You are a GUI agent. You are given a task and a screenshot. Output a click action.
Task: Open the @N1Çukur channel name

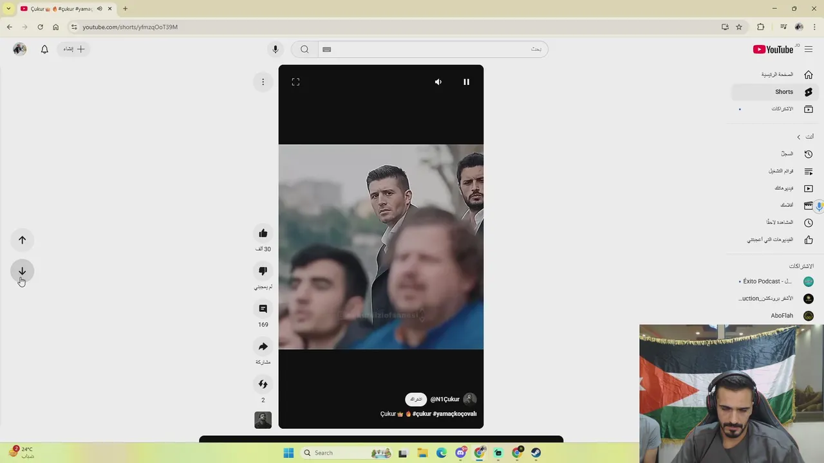pos(445,399)
